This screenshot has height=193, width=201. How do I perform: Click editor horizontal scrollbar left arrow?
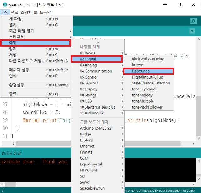point(13,144)
